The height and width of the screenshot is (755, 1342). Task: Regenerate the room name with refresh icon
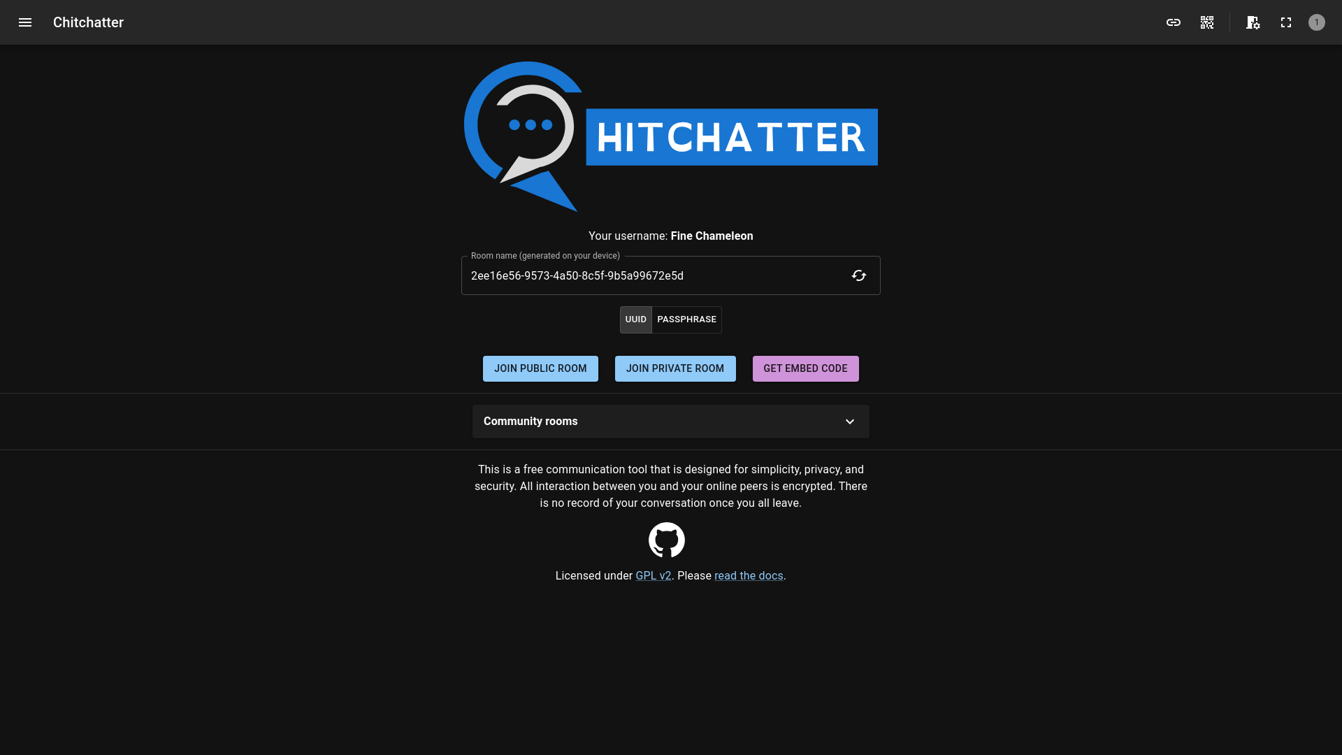click(x=859, y=275)
